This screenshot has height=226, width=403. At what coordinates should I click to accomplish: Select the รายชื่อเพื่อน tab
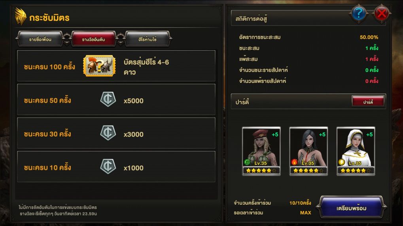[40, 39]
